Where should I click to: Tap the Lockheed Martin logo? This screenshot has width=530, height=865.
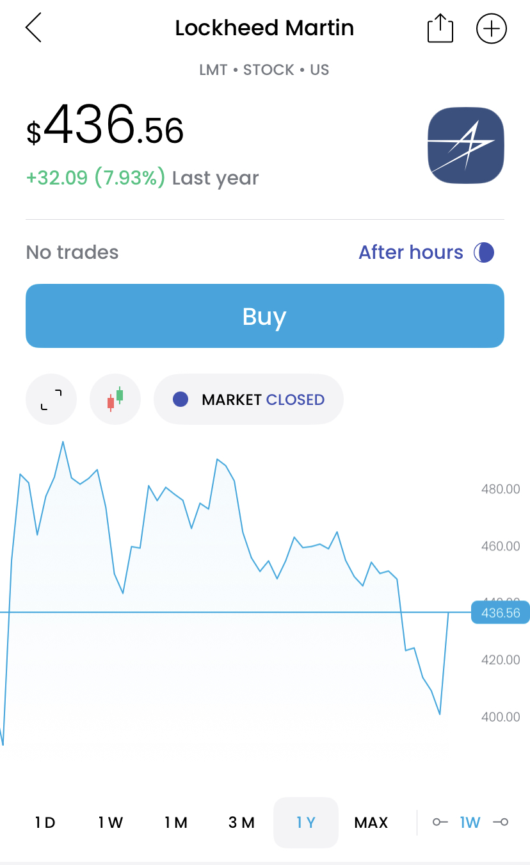[466, 145]
